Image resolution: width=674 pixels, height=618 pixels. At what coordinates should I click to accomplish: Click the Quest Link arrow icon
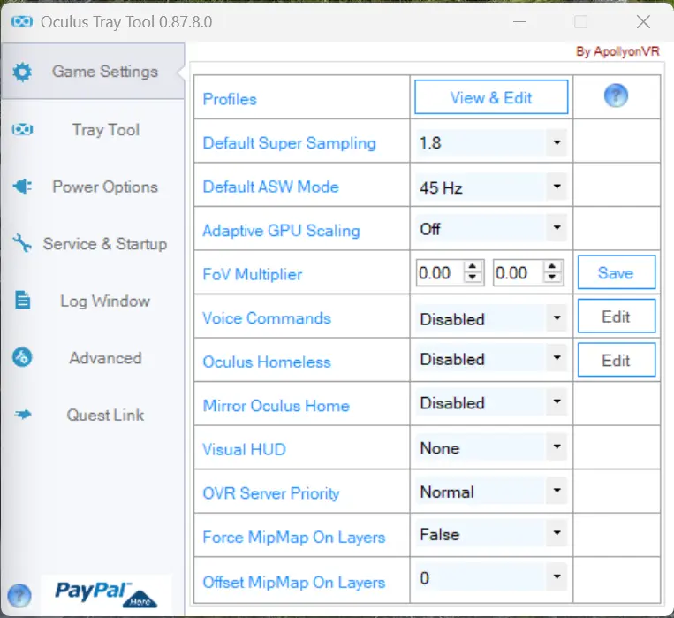pos(22,415)
